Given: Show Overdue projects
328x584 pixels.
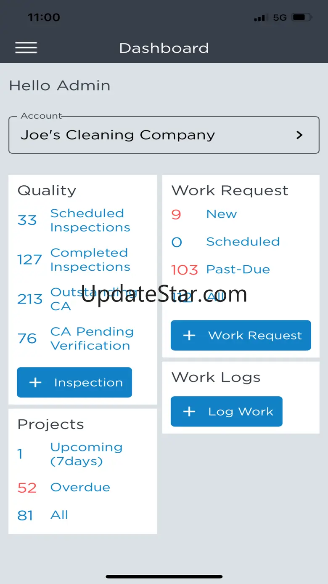Looking at the screenshot, I should coord(80,487).
